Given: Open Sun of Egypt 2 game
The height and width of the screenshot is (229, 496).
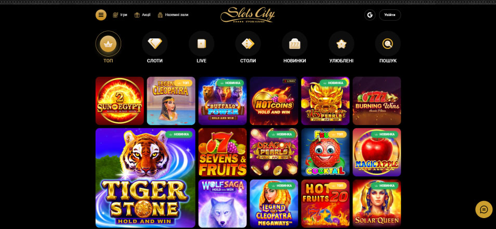Looking at the screenshot, I should pyautogui.click(x=120, y=101).
